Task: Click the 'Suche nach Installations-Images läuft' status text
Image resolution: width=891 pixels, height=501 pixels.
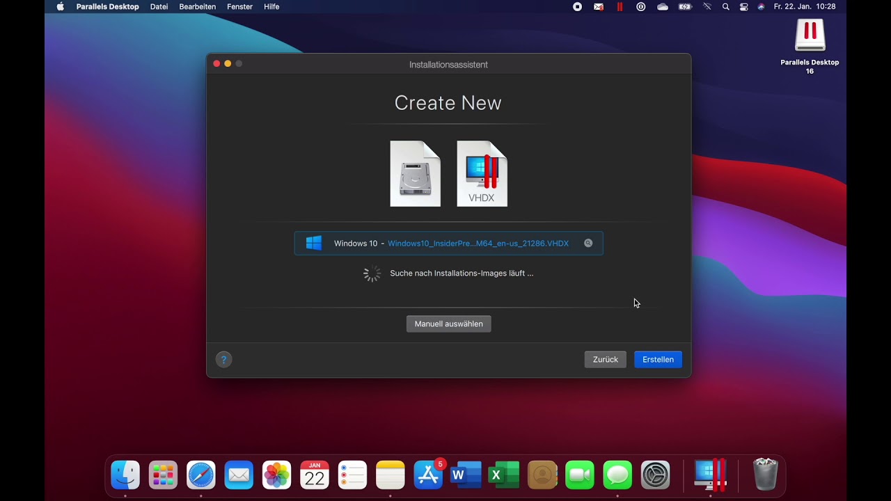Action: coord(462,273)
